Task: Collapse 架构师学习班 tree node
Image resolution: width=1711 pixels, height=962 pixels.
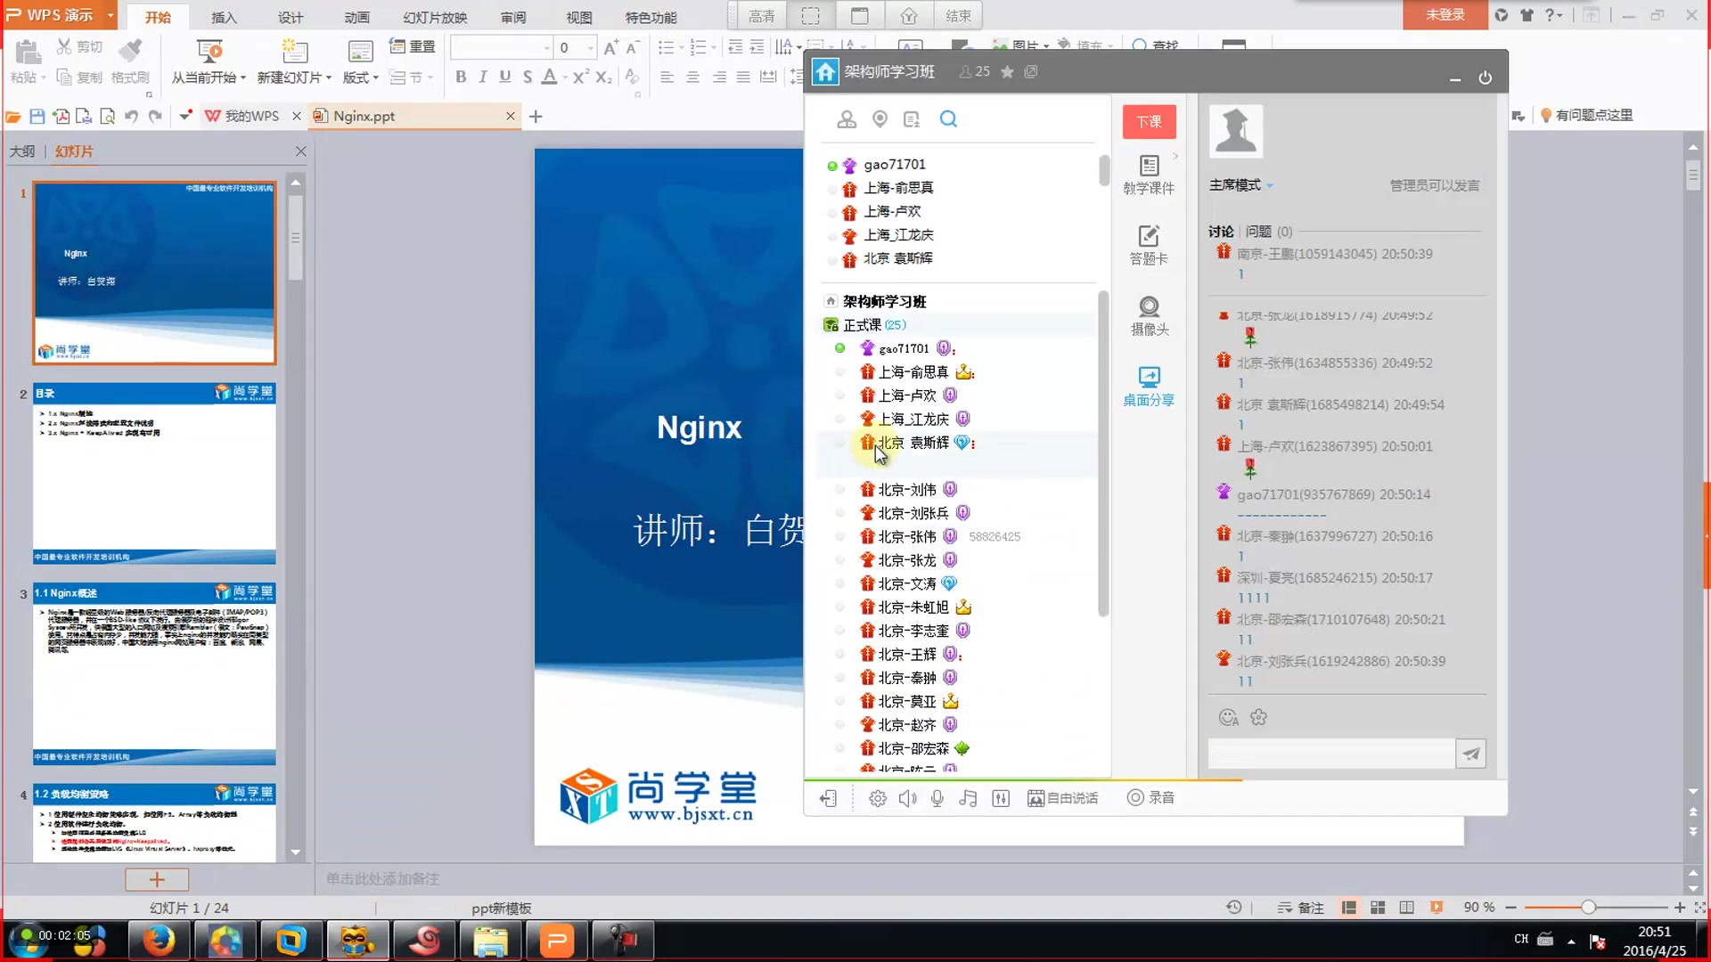Action: (831, 301)
